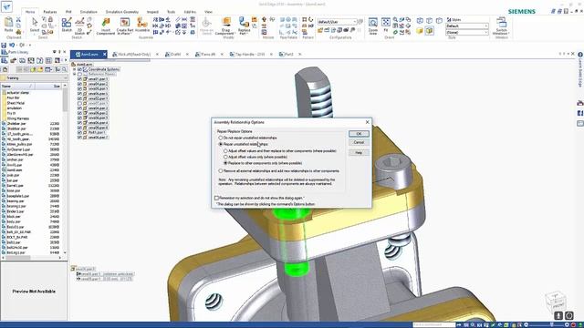Viewport: 584px width, 328px height.
Task: Open the View ribbon tab
Action: (209, 12)
